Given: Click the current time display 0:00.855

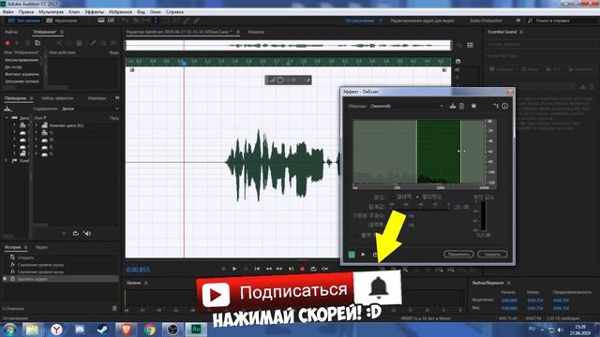Looking at the screenshot, I should [x=138, y=270].
